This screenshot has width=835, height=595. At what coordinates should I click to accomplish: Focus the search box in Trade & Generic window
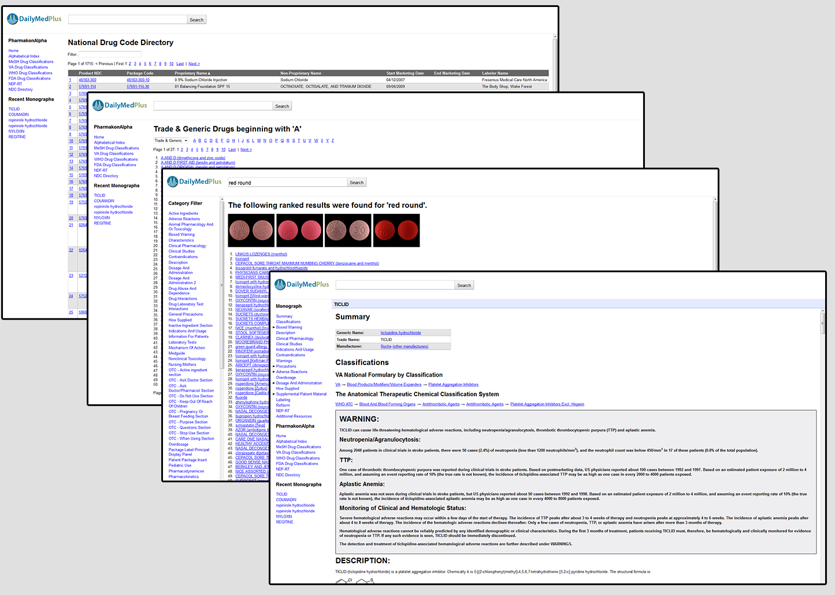[213, 106]
